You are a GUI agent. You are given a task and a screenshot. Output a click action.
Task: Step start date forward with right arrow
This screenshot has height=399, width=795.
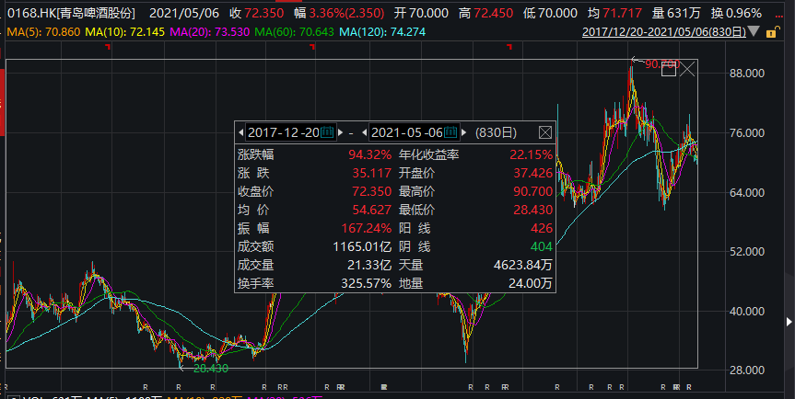coord(340,132)
